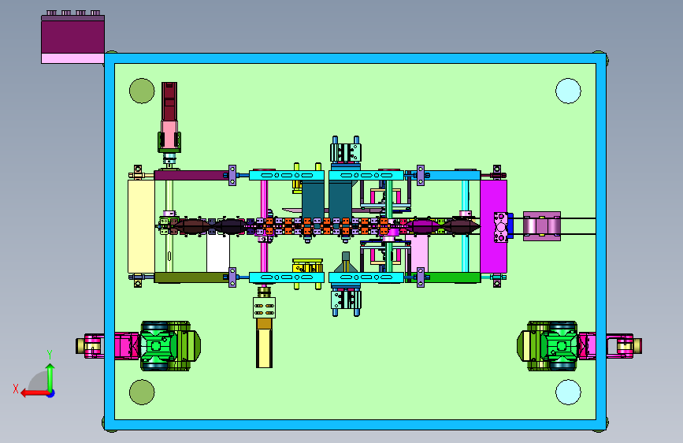
Task: Select the olive bar at lower left rail
Action: 191,277
